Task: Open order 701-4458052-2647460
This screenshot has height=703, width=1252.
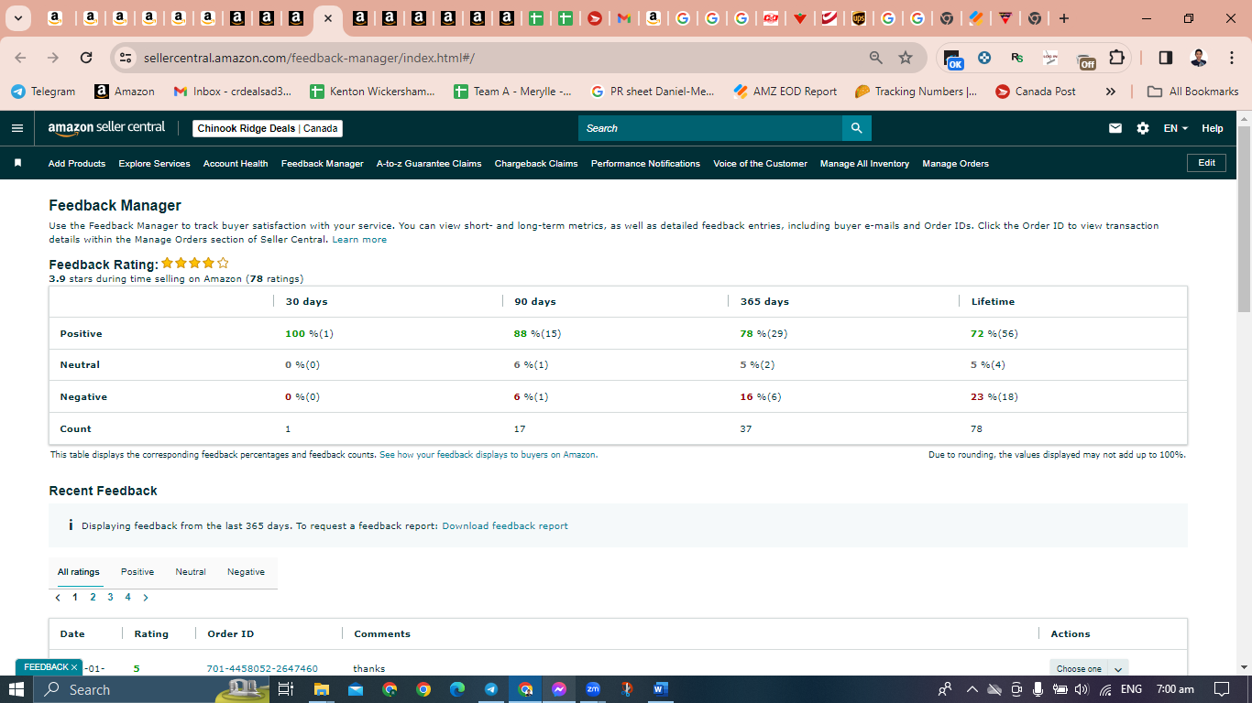Action: pos(262,669)
